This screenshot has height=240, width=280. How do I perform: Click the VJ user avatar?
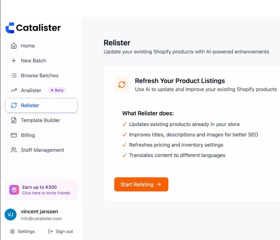(x=10, y=215)
